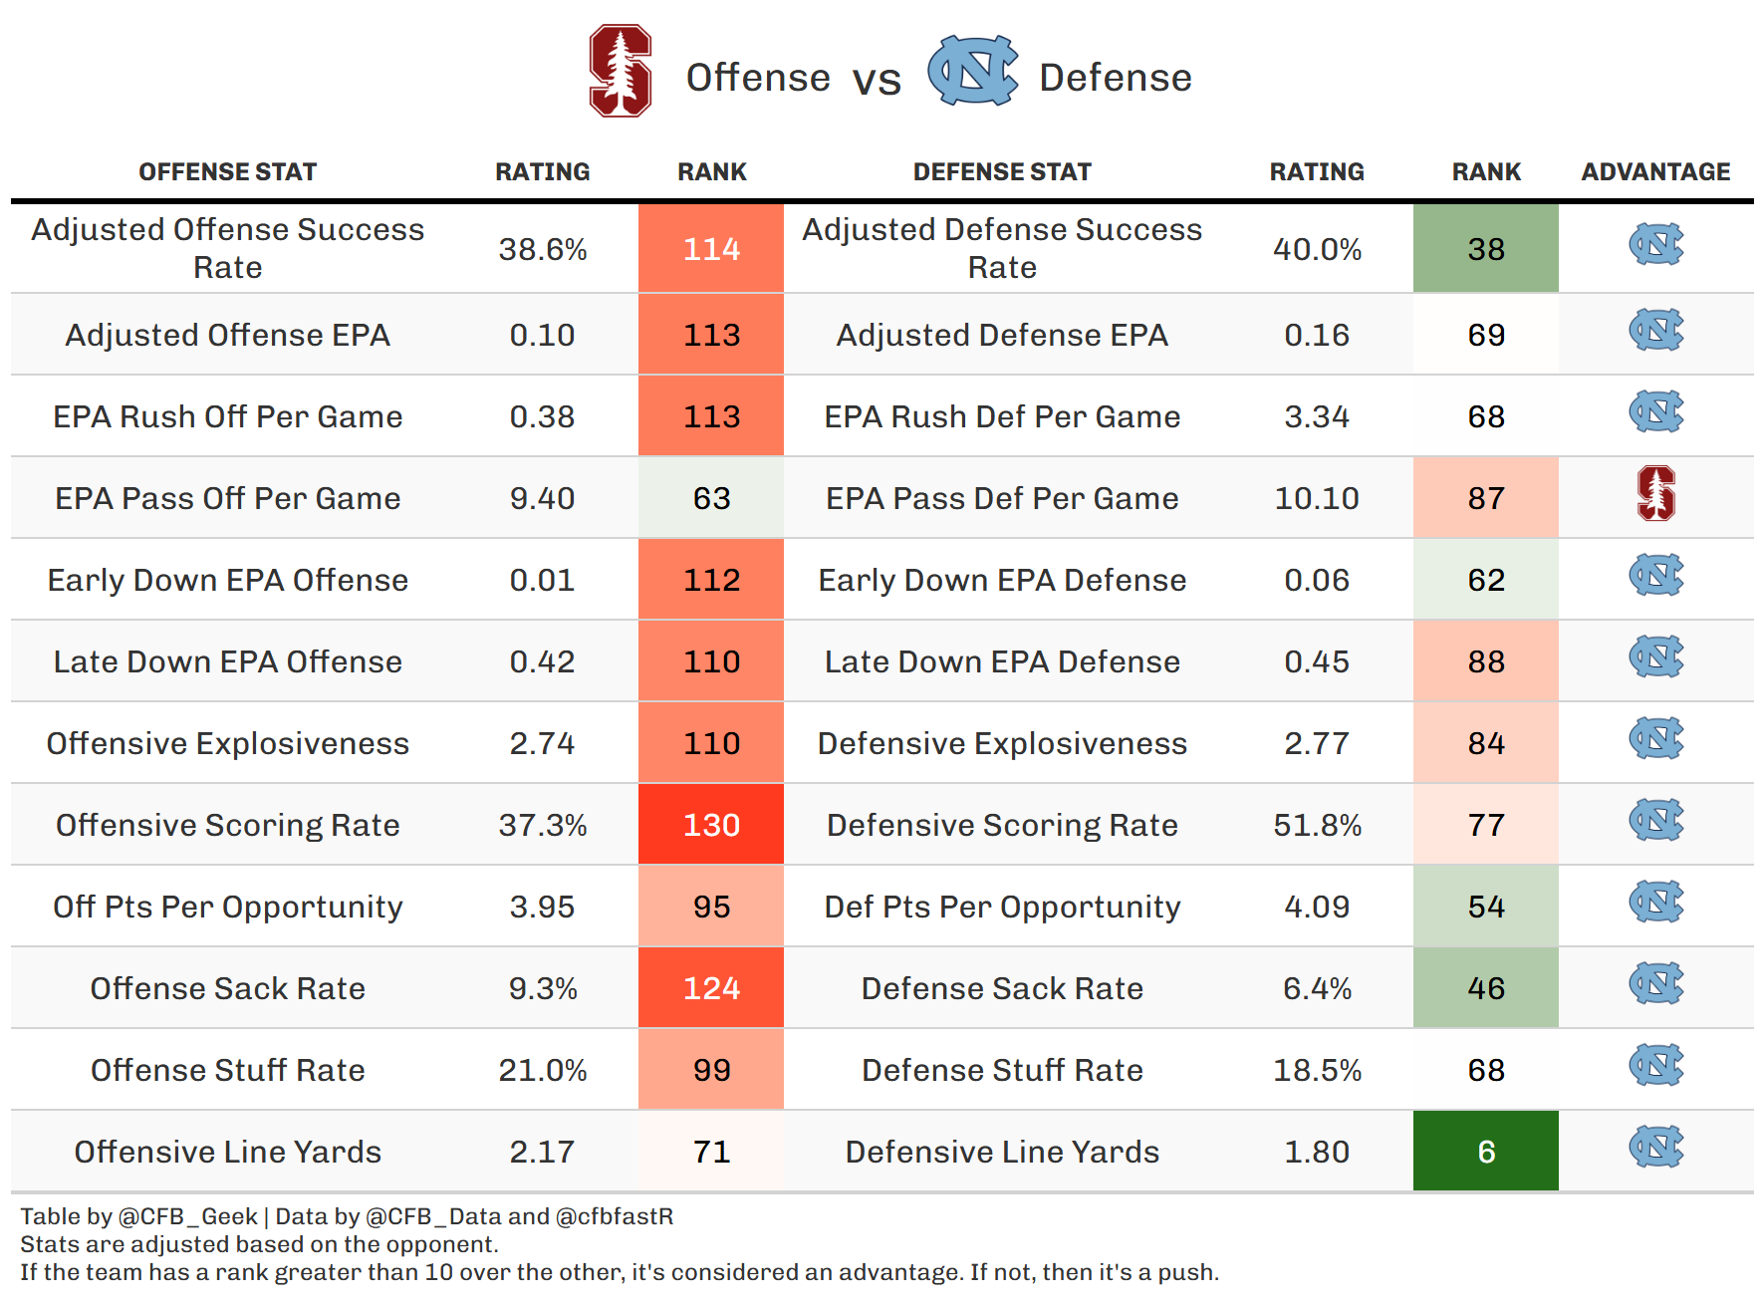The image size is (1763, 1307).
Task: Click the advantage logo in Offense Sack Rate row
Action: tap(1655, 983)
